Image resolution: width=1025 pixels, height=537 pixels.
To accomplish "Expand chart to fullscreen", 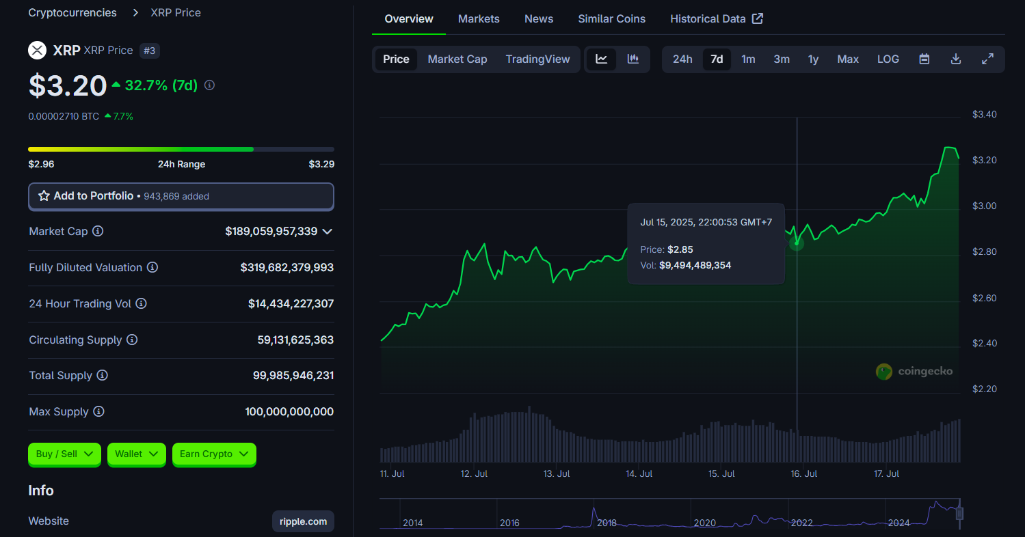I will tap(987, 59).
